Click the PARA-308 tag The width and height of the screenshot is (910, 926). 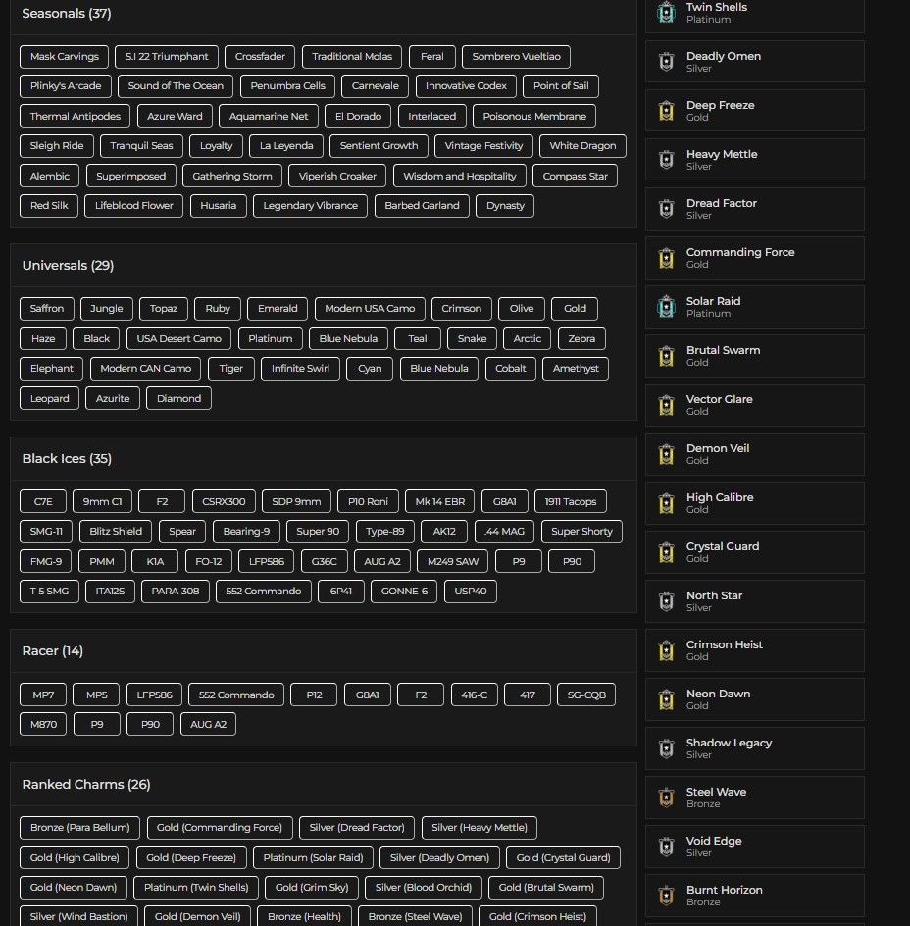(x=176, y=591)
